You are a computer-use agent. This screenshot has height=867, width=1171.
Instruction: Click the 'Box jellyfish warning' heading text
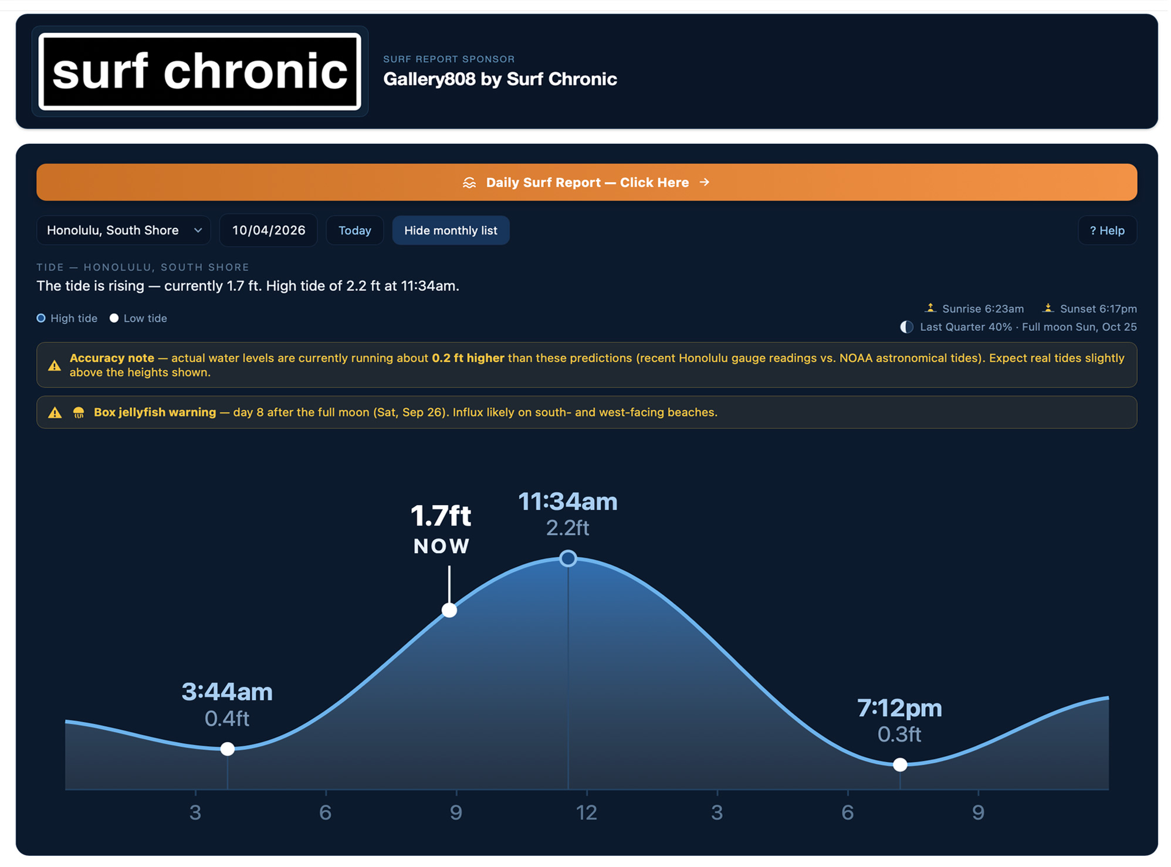[155, 412]
